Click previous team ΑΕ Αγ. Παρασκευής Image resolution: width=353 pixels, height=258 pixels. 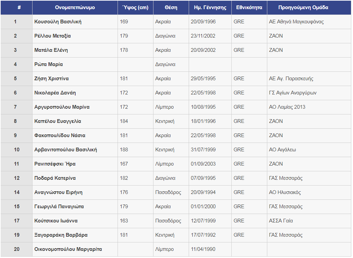[x=291, y=79]
